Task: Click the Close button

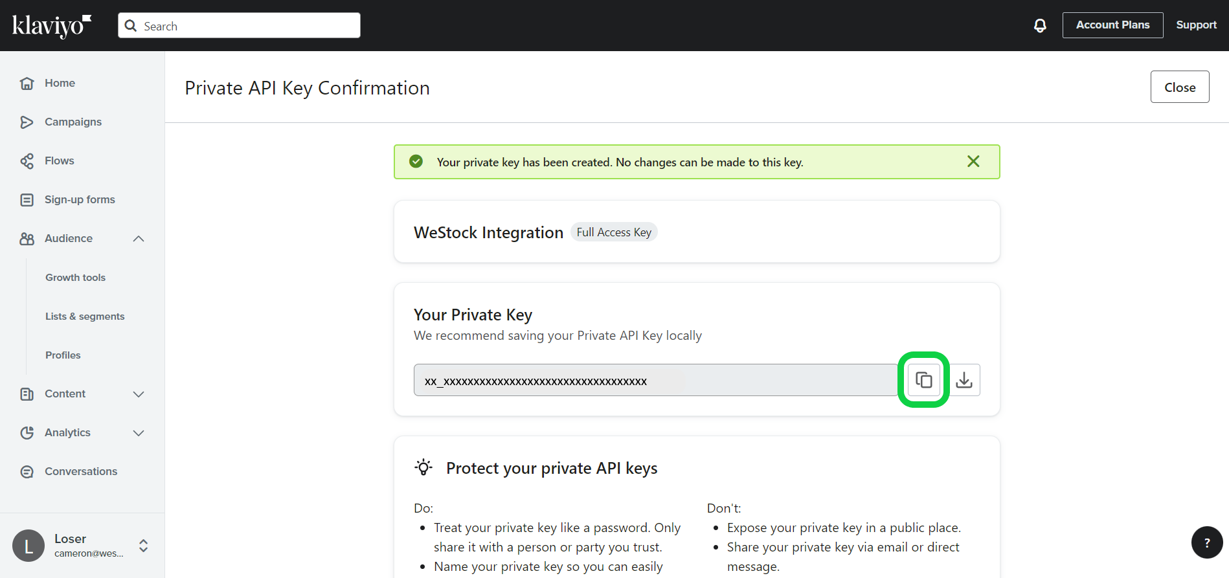Action: pos(1180,87)
